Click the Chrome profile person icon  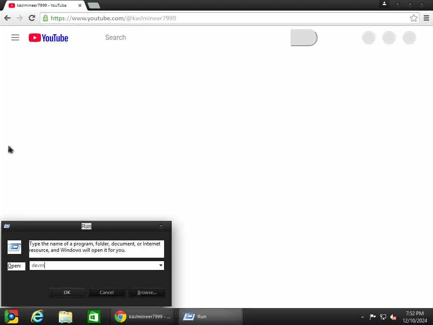(384, 4)
